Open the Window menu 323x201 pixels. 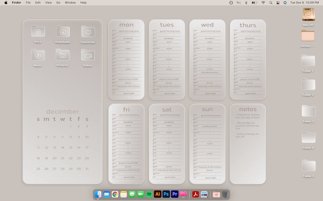pyautogui.click(x=70, y=3)
